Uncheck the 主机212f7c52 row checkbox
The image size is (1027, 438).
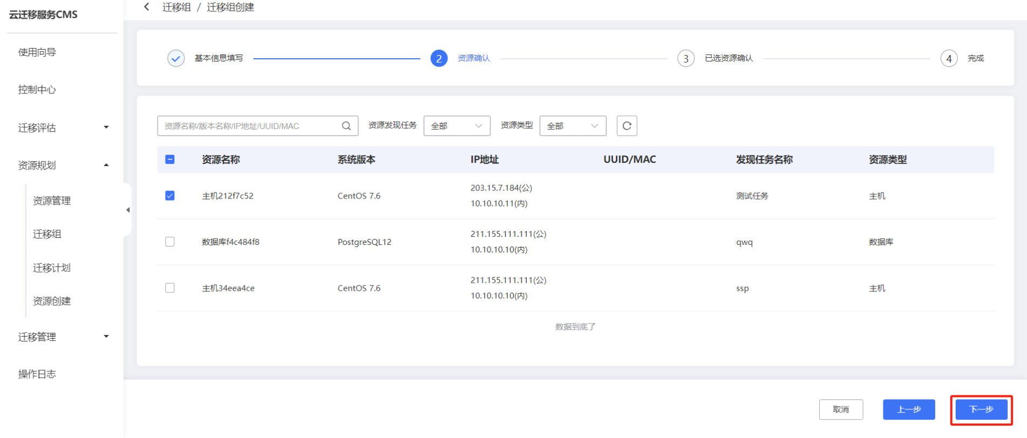(170, 196)
